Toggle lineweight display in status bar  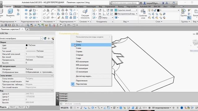(114, 108)
